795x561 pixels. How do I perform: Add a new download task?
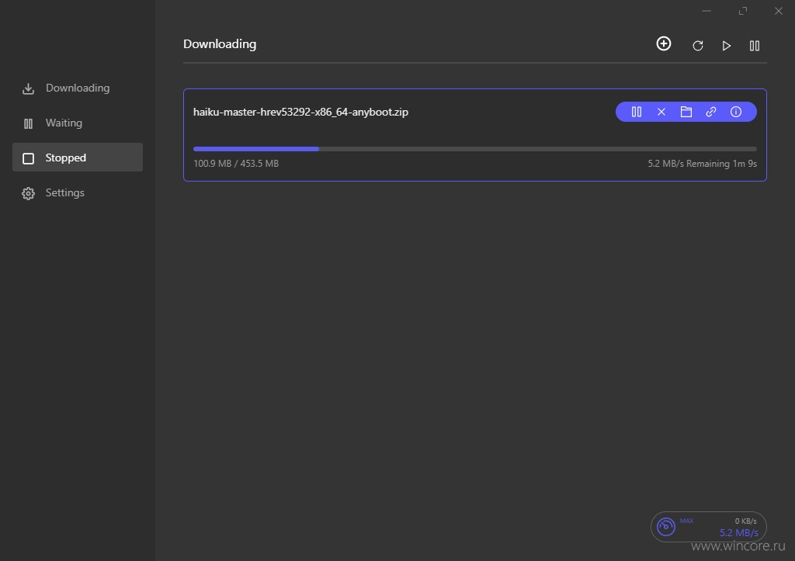[x=664, y=43]
